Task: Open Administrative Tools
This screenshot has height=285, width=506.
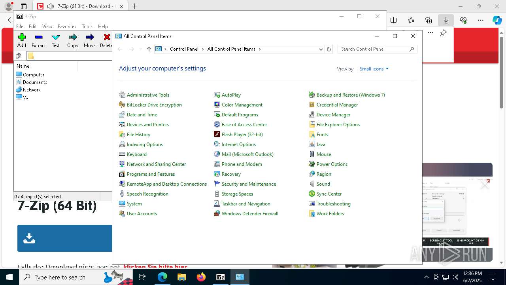Action: [148, 95]
